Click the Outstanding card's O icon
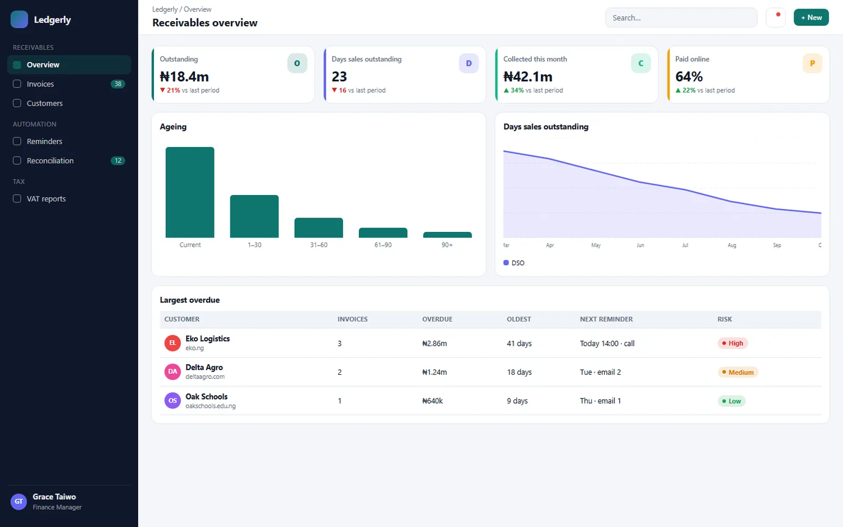 [297, 63]
